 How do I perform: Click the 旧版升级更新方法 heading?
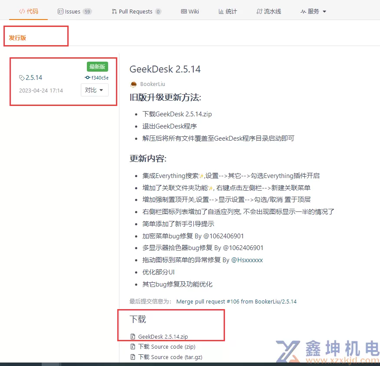coord(165,97)
